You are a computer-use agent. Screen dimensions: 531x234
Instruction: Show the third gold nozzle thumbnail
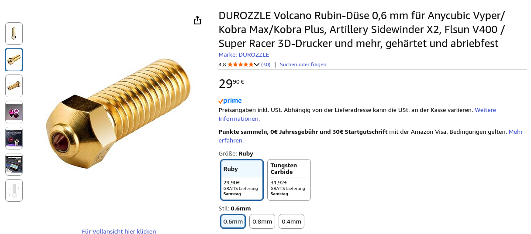point(14,86)
